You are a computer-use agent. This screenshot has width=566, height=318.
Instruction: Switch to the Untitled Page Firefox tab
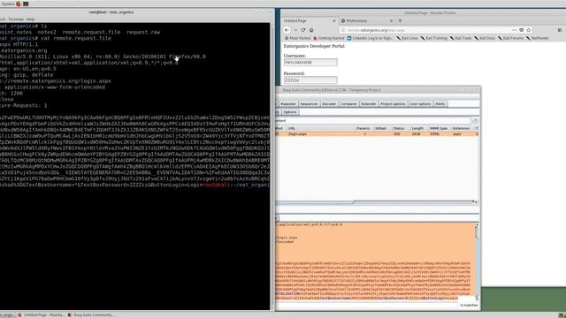pyautogui.click(x=309, y=21)
